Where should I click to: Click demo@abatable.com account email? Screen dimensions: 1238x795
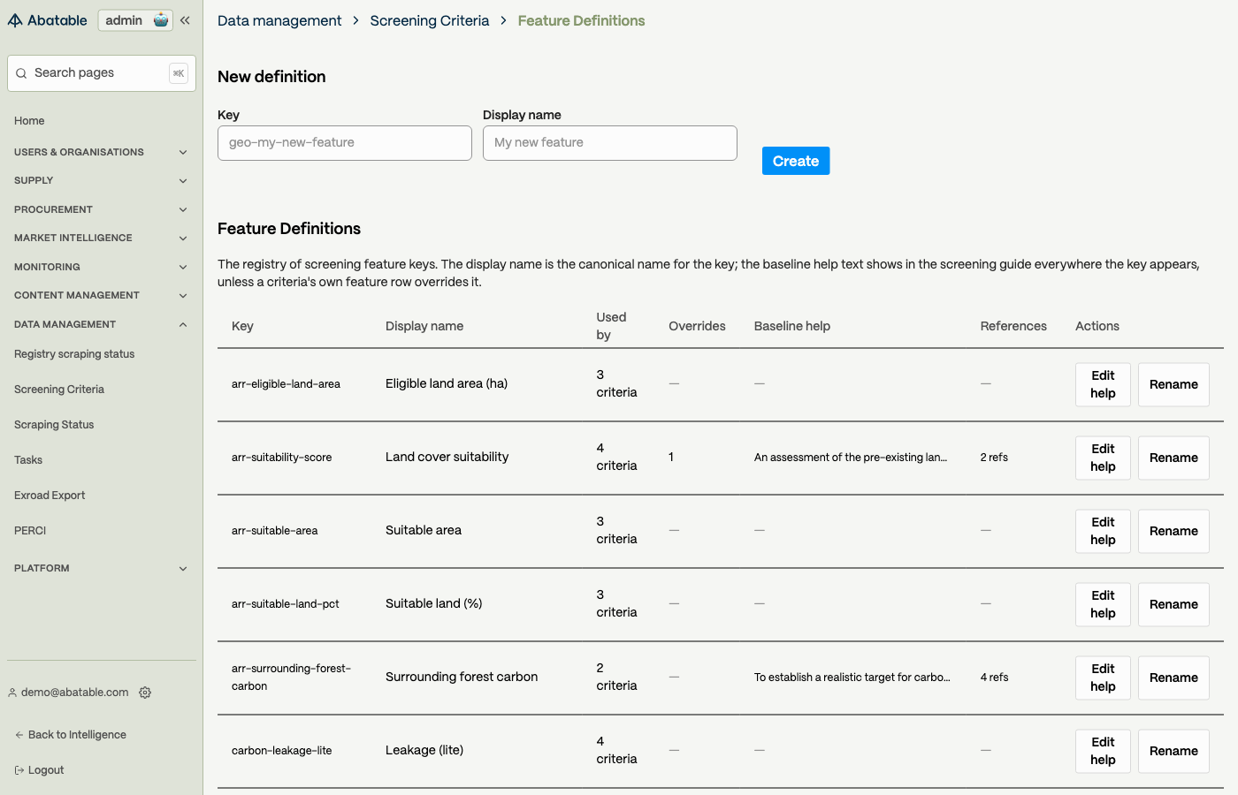tap(75, 693)
